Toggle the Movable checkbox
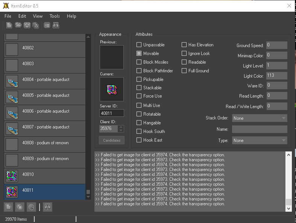Screen dimensions: 296x223 pos(139,53)
